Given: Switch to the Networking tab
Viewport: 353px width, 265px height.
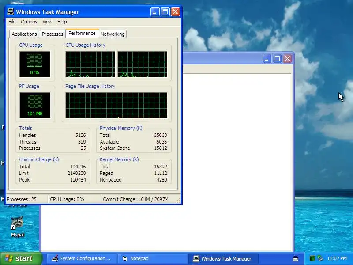Looking at the screenshot, I should pyautogui.click(x=113, y=34).
